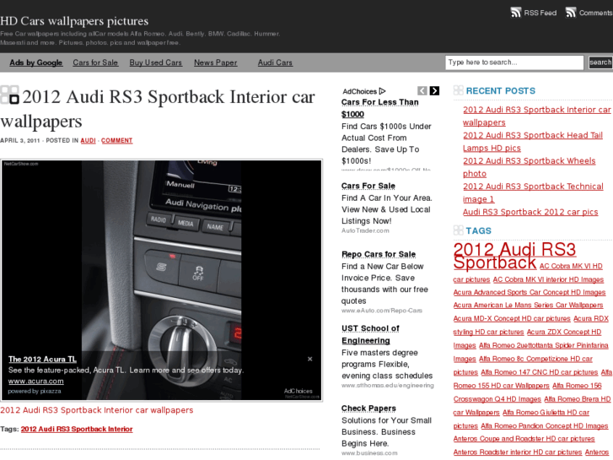
Task: Open Alfa Romeo 147 CNC HD car pictures tag
Action: click(539, 372)
